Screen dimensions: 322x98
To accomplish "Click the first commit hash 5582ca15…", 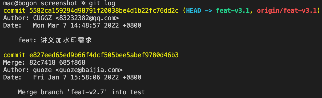I will 104,11.
